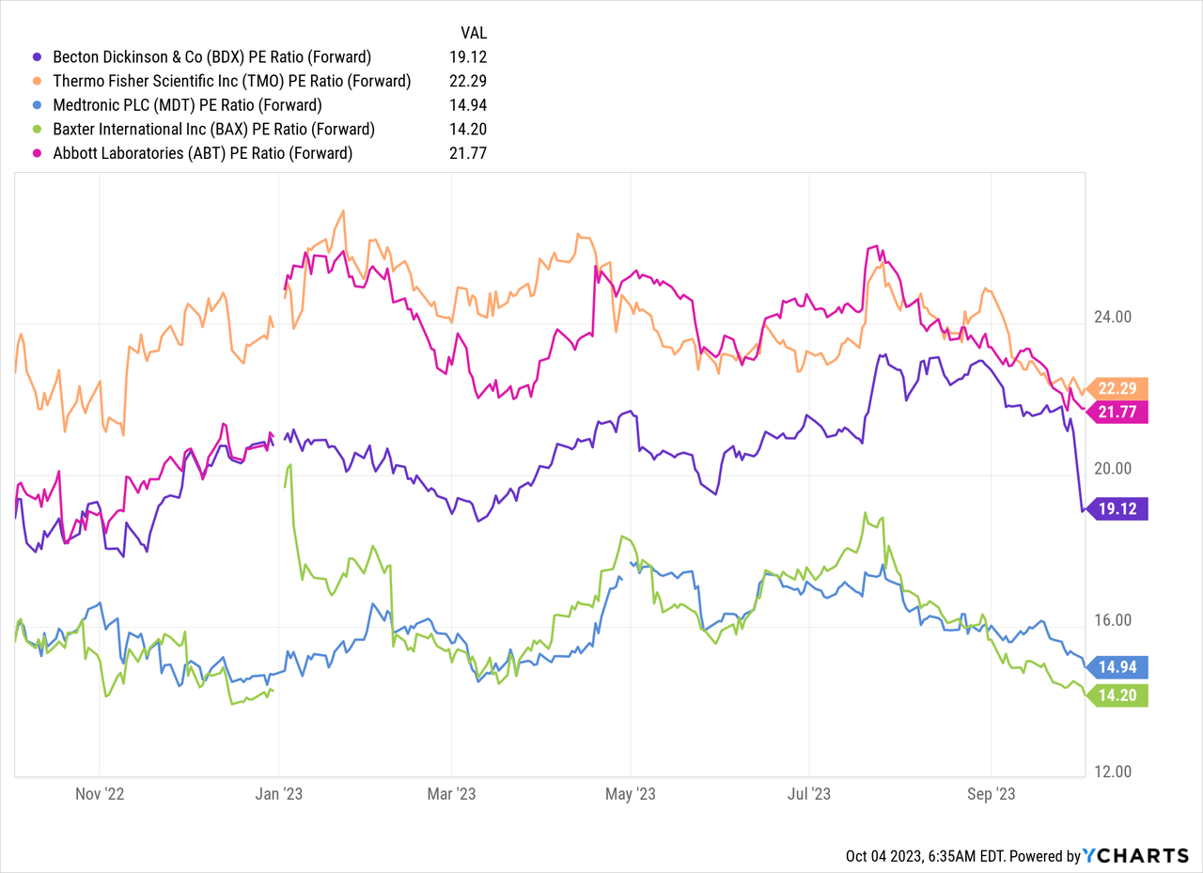Screen dimensions: 1203x873
Task: Click the green BAX legend dot
Action: click(x=37, y=130)
